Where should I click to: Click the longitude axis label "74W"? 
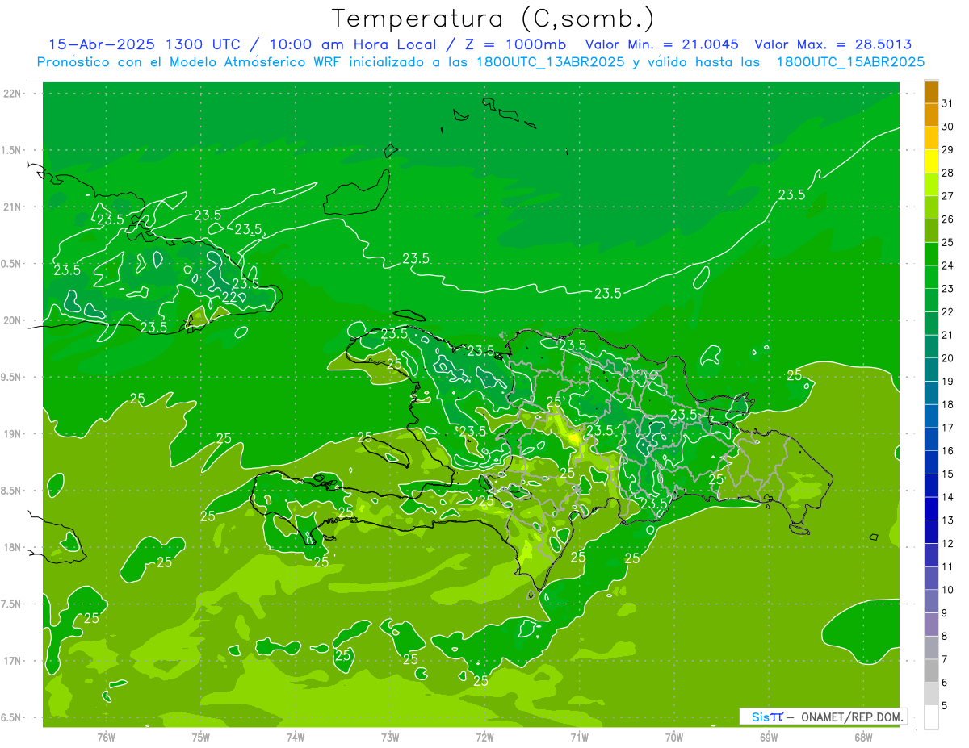tap(296, 738)
